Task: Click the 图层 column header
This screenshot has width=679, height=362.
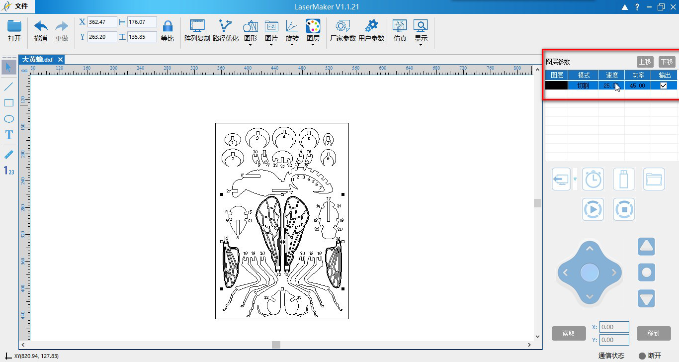Action: (556, 75)
